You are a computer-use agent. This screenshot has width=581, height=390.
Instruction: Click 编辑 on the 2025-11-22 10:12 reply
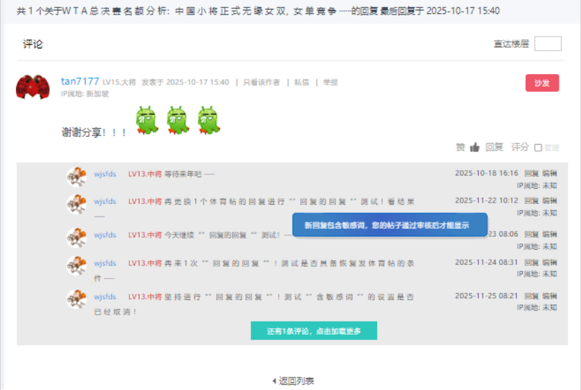click(549, 201)
